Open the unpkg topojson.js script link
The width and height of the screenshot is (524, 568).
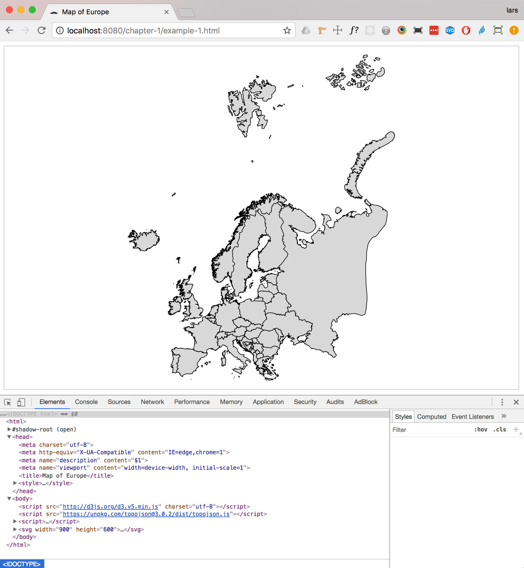click(146, 514)
